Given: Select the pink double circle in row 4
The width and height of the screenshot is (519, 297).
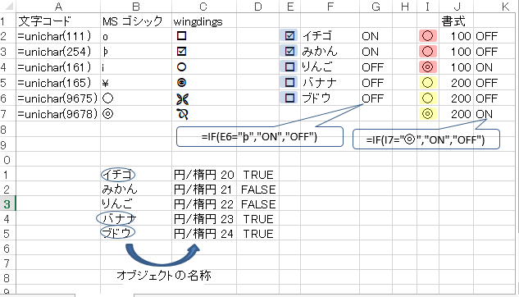Looking at the screenshot, I should click(x=428, y=67).
